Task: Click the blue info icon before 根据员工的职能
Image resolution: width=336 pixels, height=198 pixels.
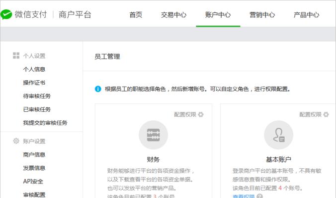Action: coord(98,89)
